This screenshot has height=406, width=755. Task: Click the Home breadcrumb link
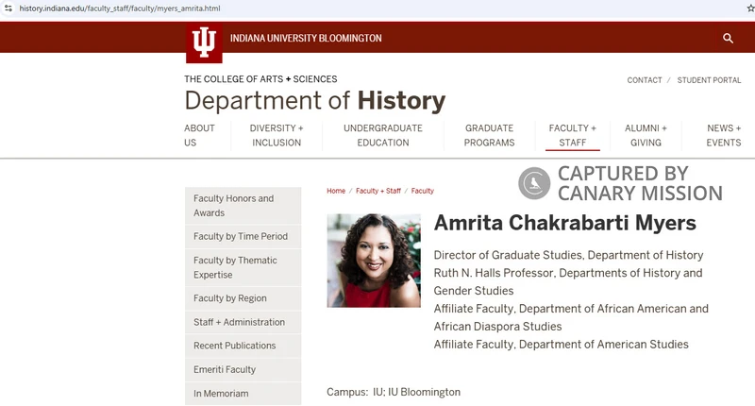[336, 191]
